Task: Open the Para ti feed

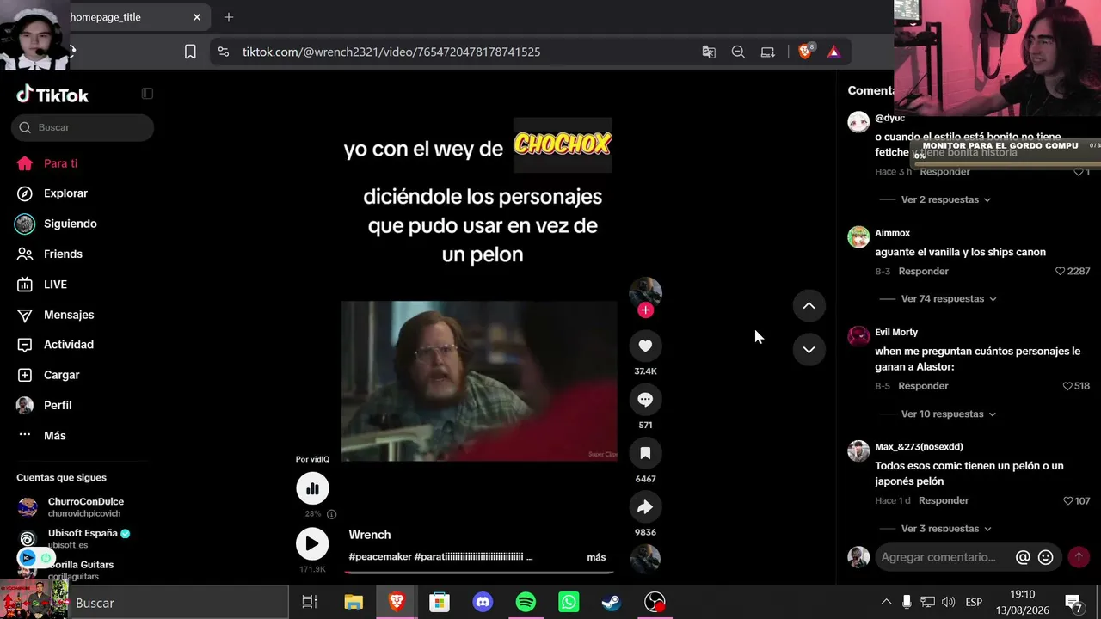Action: pos(47,163)
